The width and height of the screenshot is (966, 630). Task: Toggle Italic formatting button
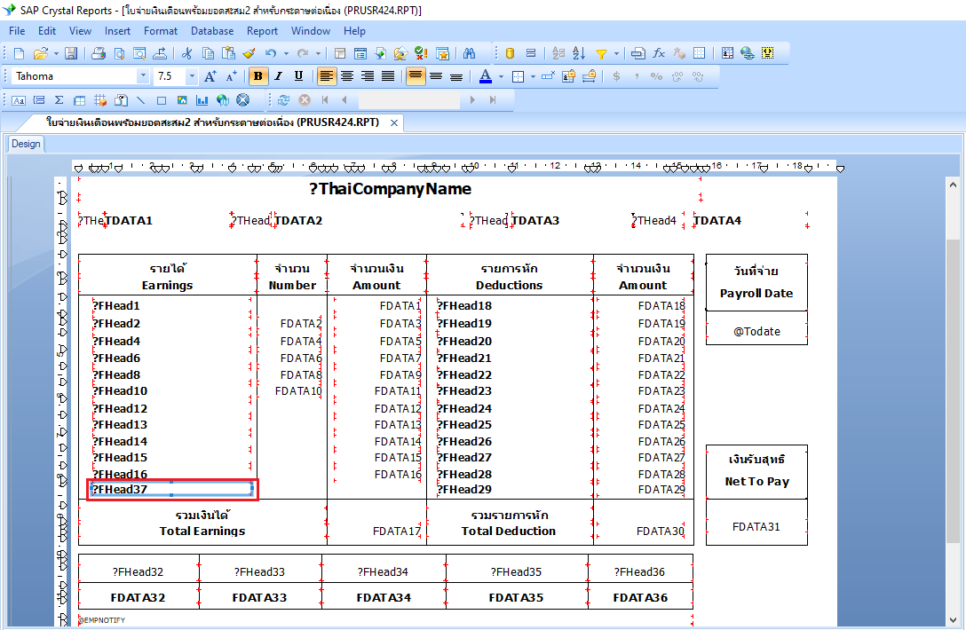pos(278,76)
